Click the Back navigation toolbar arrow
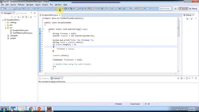This screenshot has width=199, height=112. tap(142, 8)
